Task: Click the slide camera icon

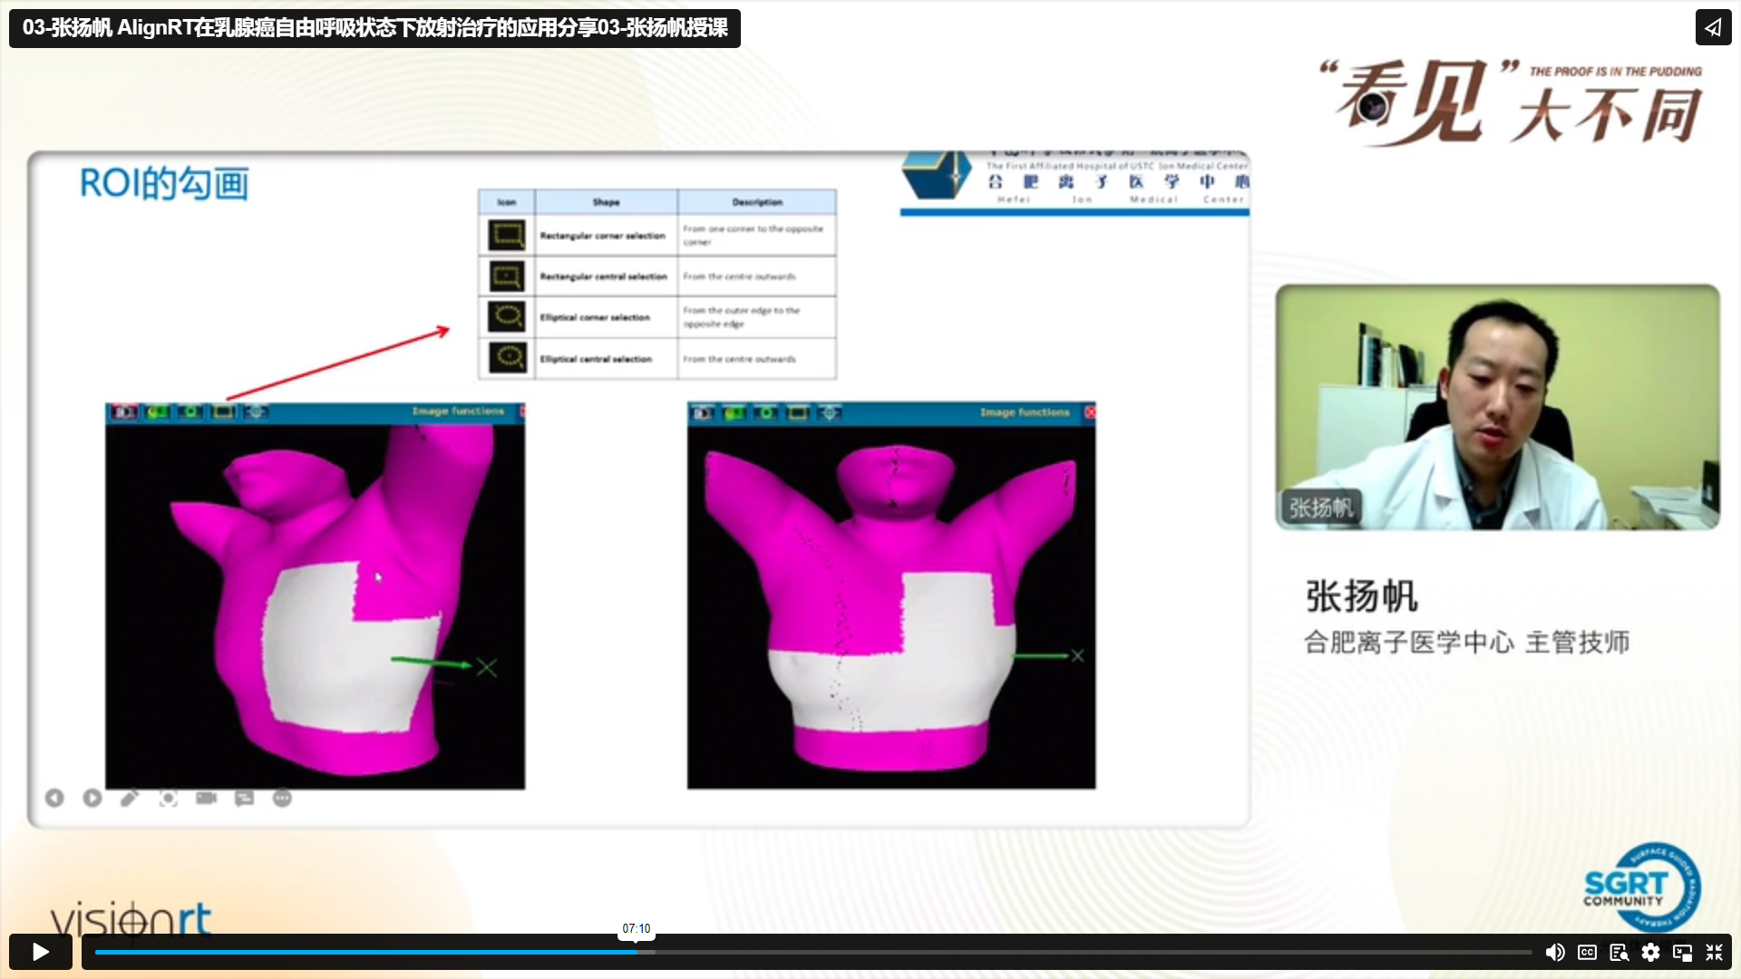Action: tap(207, 798)
